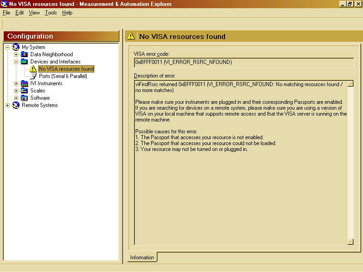Click the yellow warning icon in tree
The width and height of the screenshot is (363, 272).
[33, 69]
